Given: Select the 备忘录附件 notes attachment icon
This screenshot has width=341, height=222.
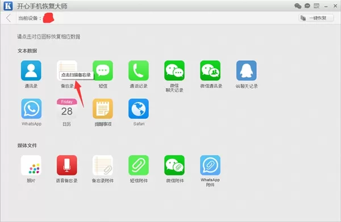Looking at the screenshot, I should tap(103, 165).
